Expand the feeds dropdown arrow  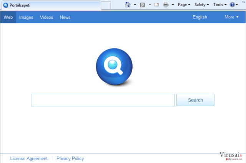[150, 5]
